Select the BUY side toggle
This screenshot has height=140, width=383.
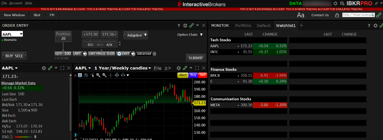pos(9,56)
